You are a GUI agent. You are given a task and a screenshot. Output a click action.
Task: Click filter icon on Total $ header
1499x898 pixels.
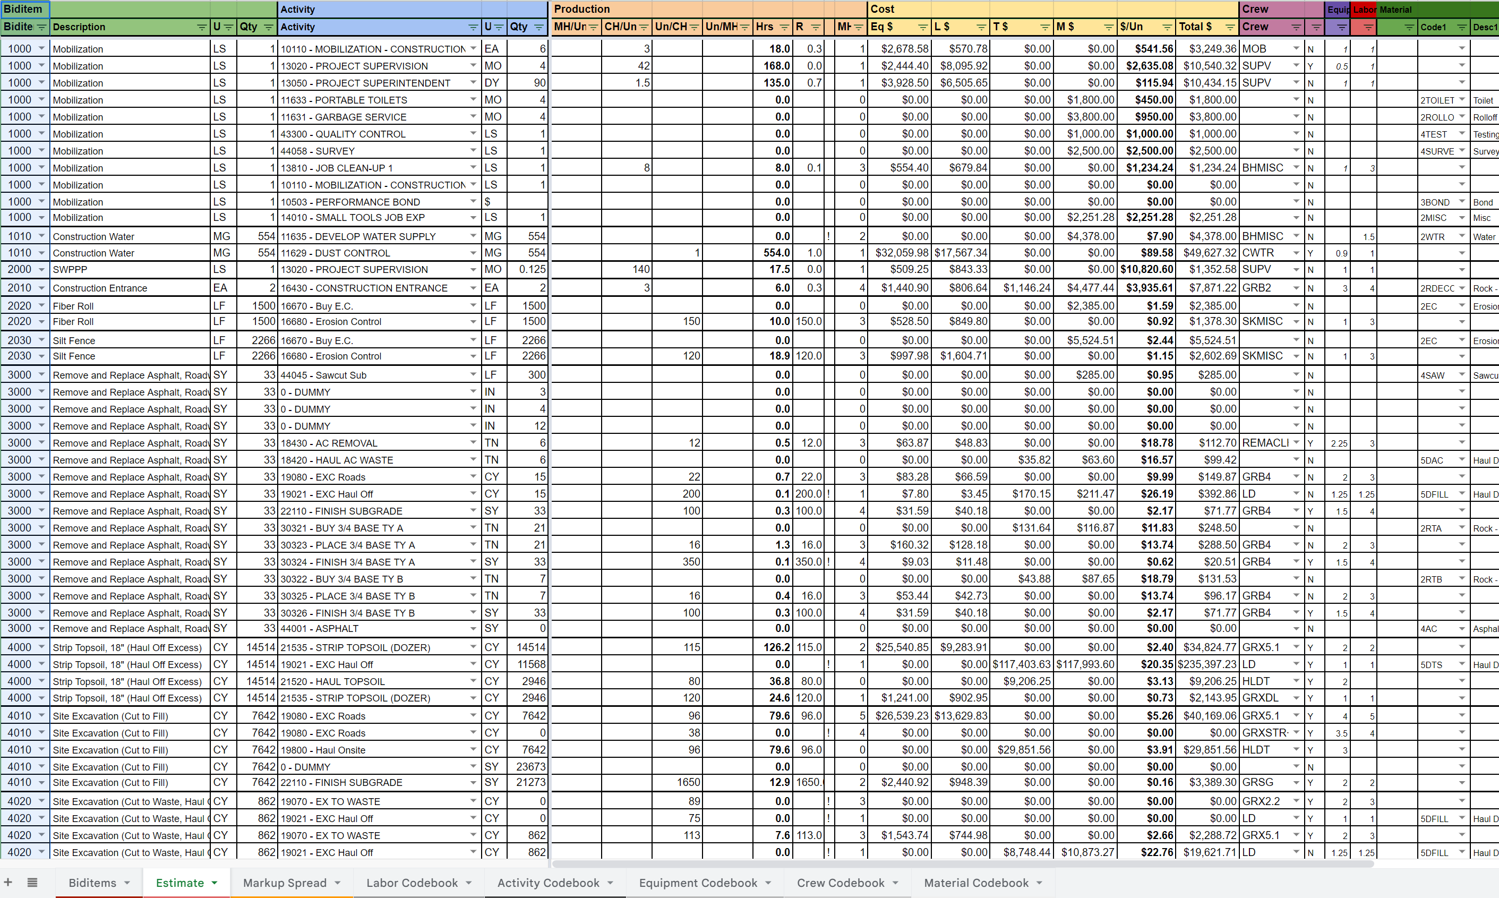(1229, 27)
